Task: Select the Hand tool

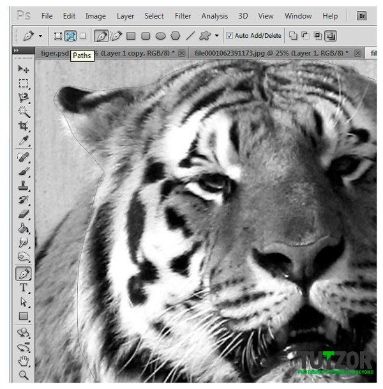Action: coord(24,362)
